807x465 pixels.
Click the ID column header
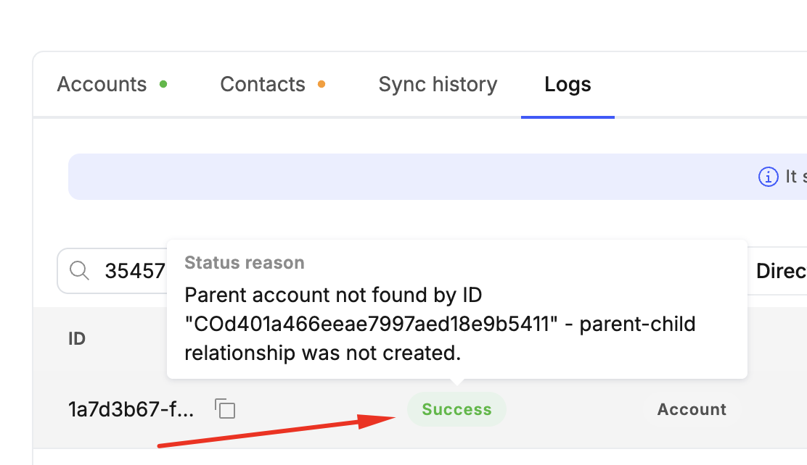click(77, 338)
